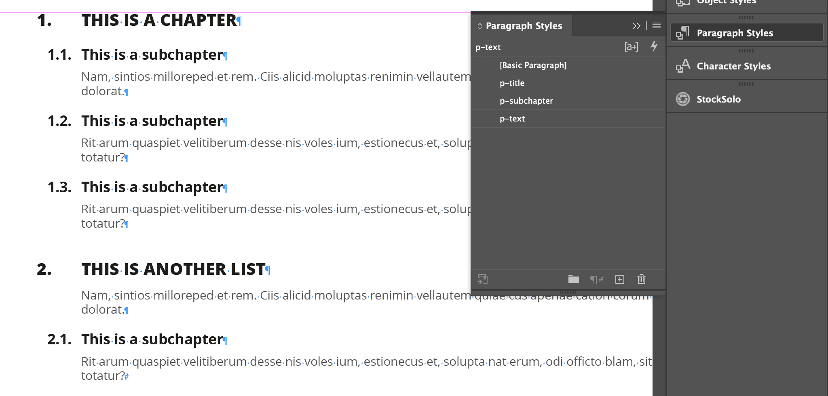
Task: Apply the p-subchapter style
Action: click(526, 101)
